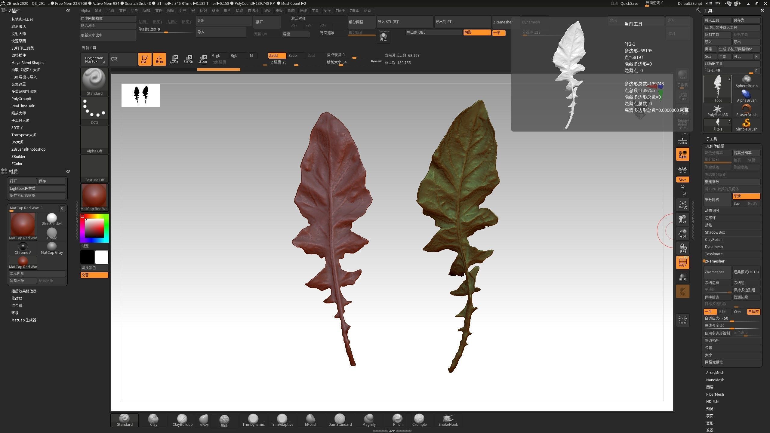The image size is (770, 433).
Task: Open the 材质 menu in menu bar
Action: [215, 11]
